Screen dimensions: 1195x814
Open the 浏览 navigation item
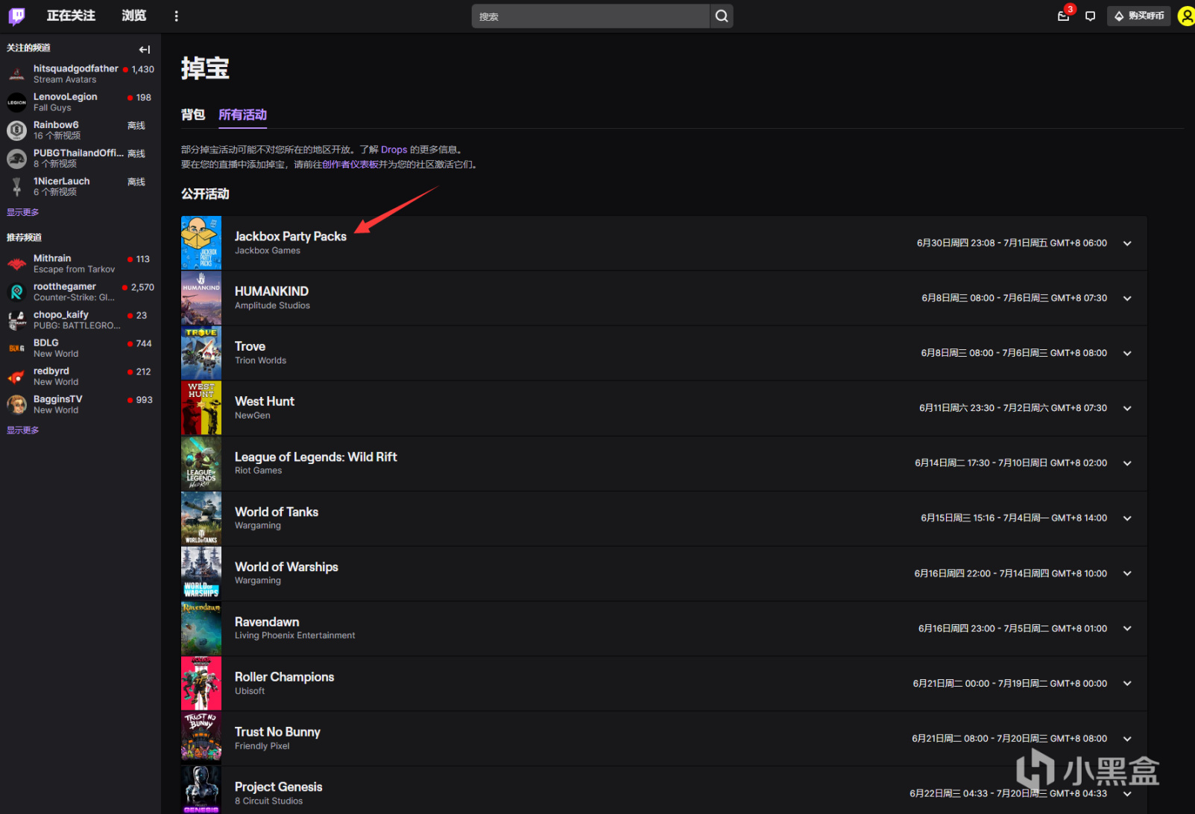click(x=134, y=16)
